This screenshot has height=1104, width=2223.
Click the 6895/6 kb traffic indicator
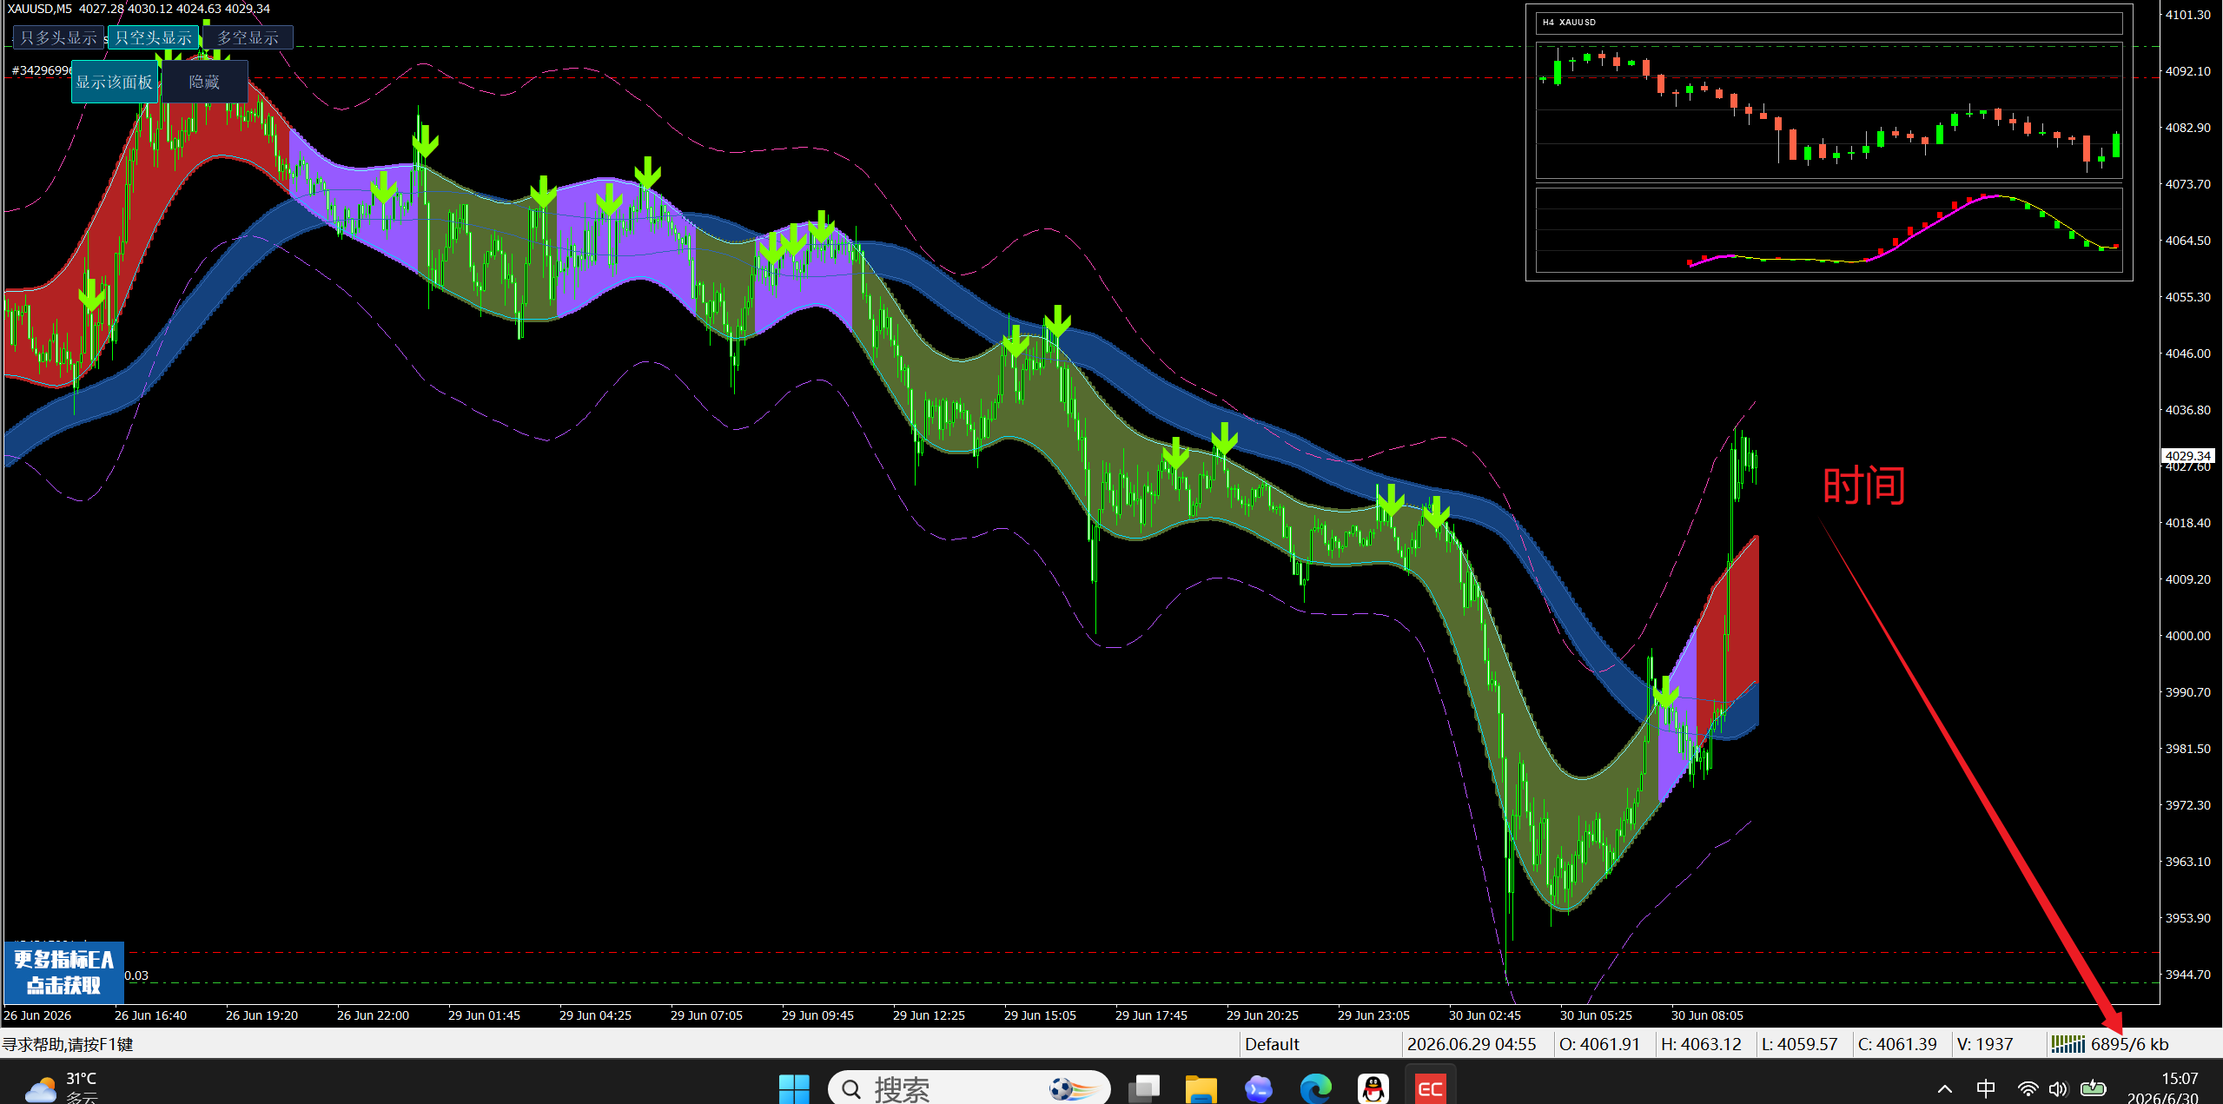[x=2129, y=1044]
